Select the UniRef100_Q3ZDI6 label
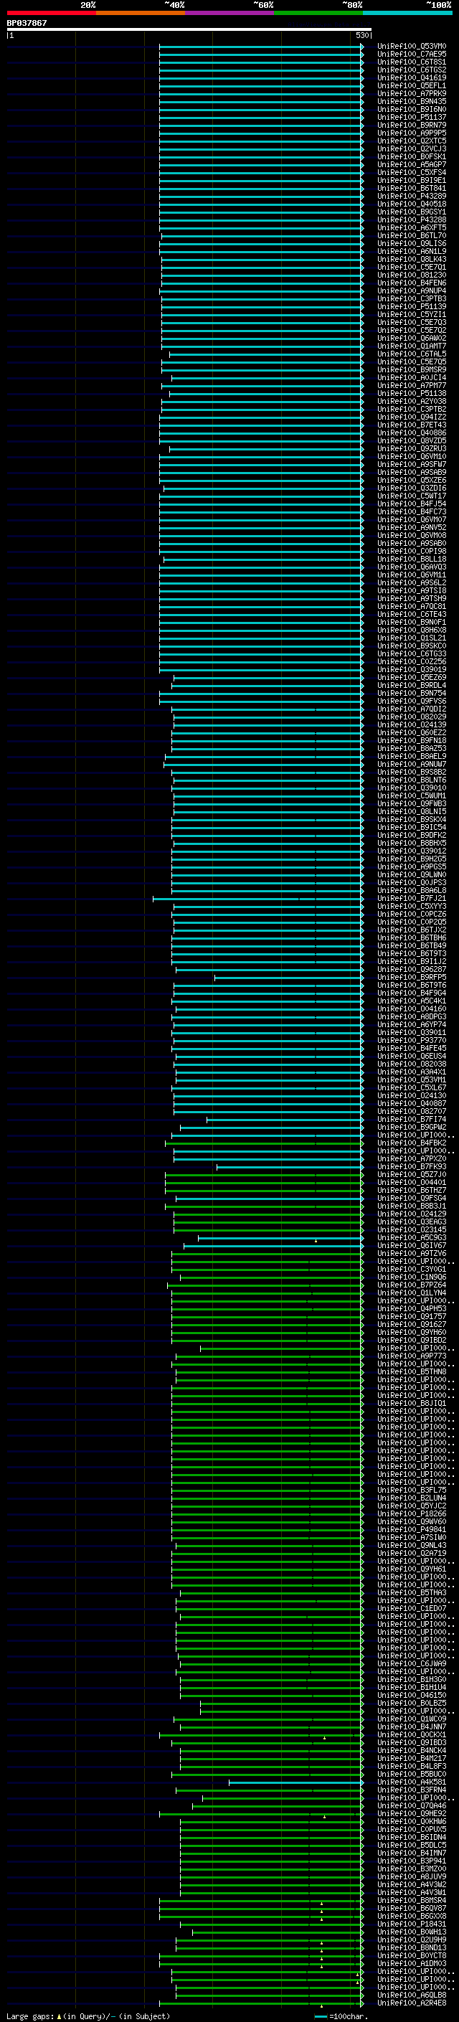459x2022 pixels. (411, 488)
